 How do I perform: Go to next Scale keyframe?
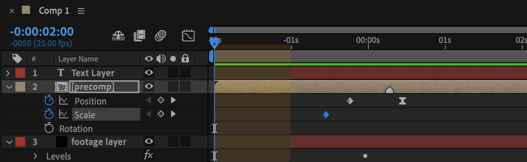[x=174, y=114]
